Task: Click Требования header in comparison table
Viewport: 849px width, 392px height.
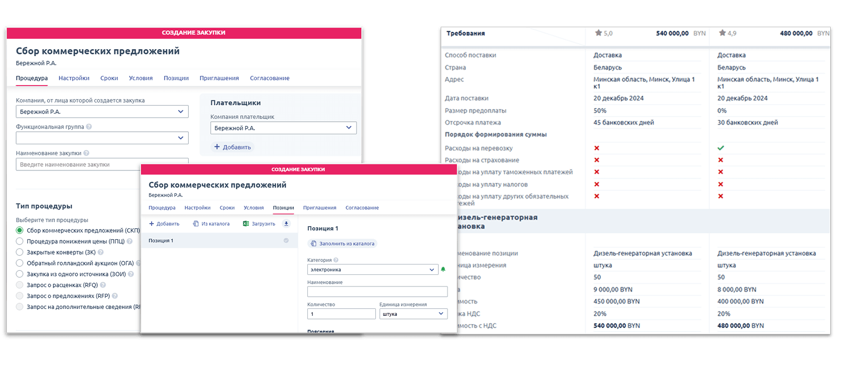Action: [x=465, y=33]
